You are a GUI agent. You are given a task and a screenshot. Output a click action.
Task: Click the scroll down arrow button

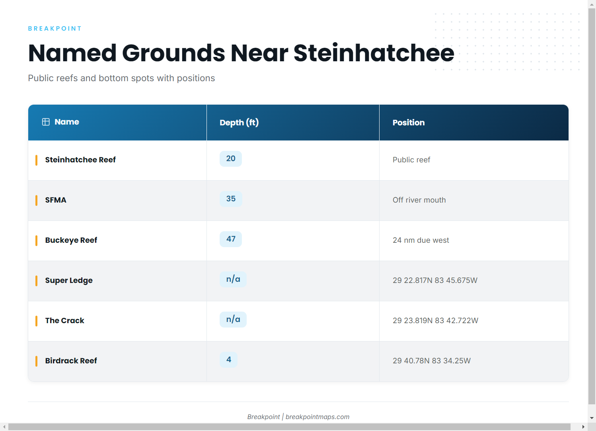pos(592,418)
